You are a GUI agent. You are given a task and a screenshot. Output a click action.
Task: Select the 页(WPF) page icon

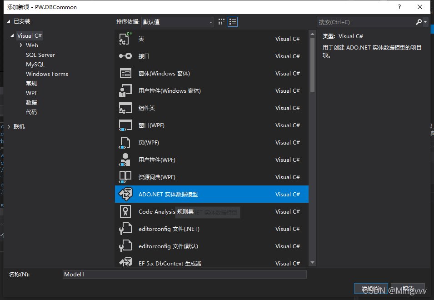125,143
